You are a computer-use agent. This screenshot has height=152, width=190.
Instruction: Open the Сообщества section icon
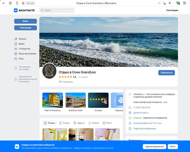coord(16,49)
